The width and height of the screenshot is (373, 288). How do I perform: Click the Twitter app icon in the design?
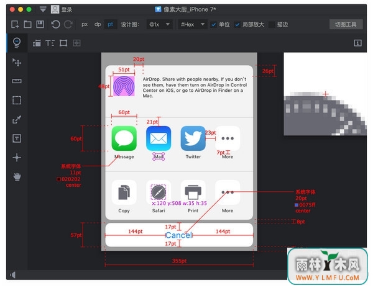[x=193, y=138]
